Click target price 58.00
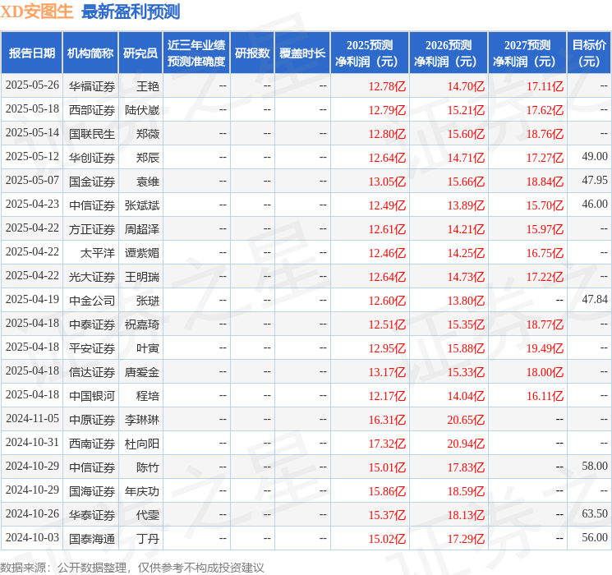 tap(595, 466)
